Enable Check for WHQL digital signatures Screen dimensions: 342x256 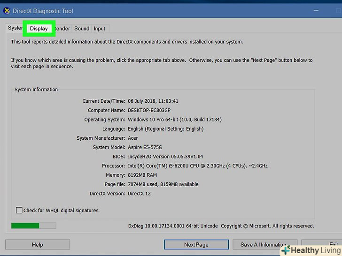[19, 211]
